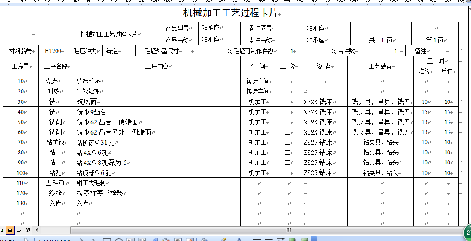Click 单件 value 13 in row 60
The height and width of the screenshot is (241, 471).
(x=447, y=132)
